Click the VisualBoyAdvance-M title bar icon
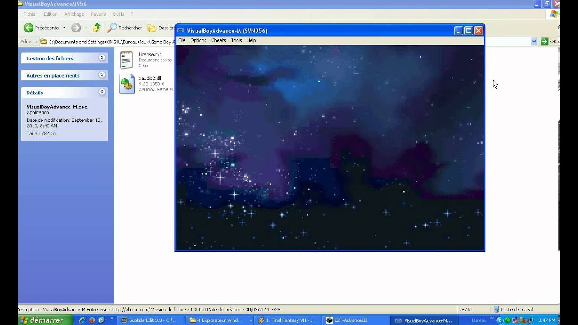This screenshot has height=325, width=578. (x=181, y=31)
